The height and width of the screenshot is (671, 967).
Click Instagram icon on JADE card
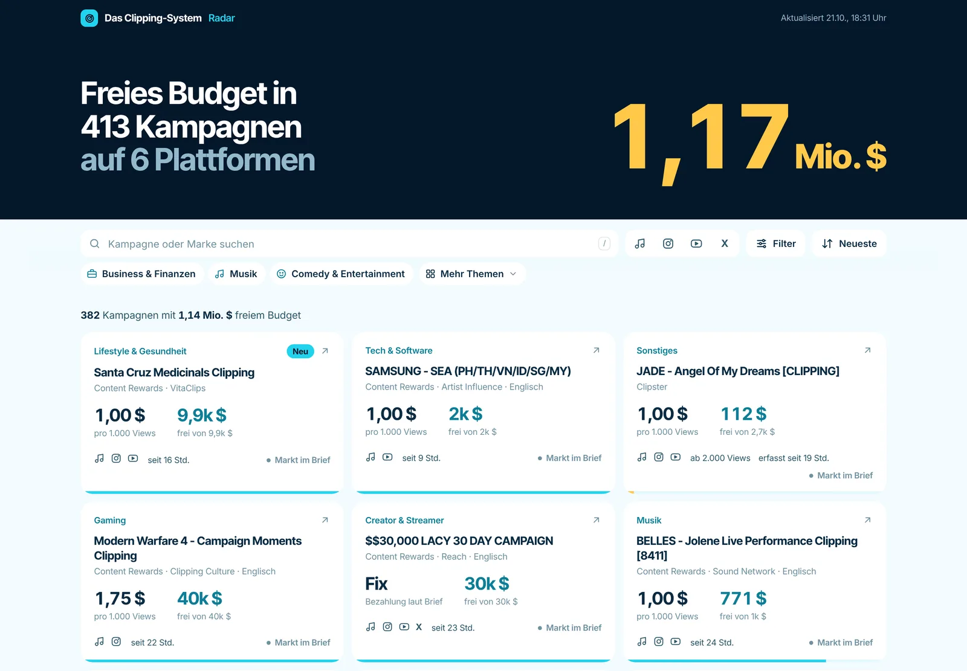659,457
